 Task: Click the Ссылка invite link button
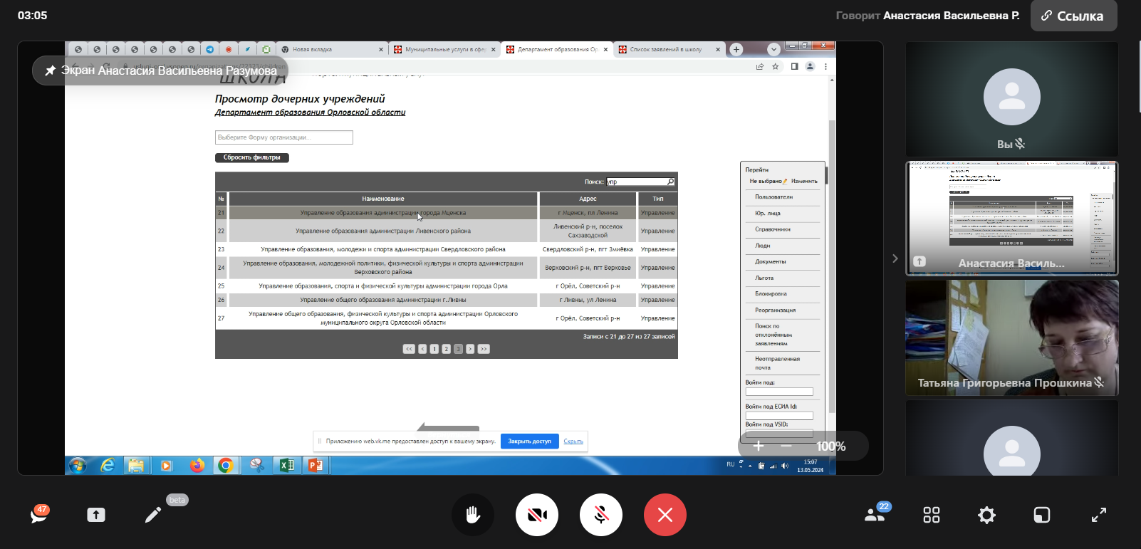[x=1073, y=16]
